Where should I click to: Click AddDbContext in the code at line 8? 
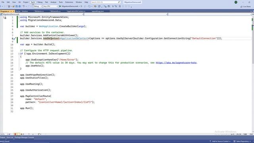click(x=51, y=39)
